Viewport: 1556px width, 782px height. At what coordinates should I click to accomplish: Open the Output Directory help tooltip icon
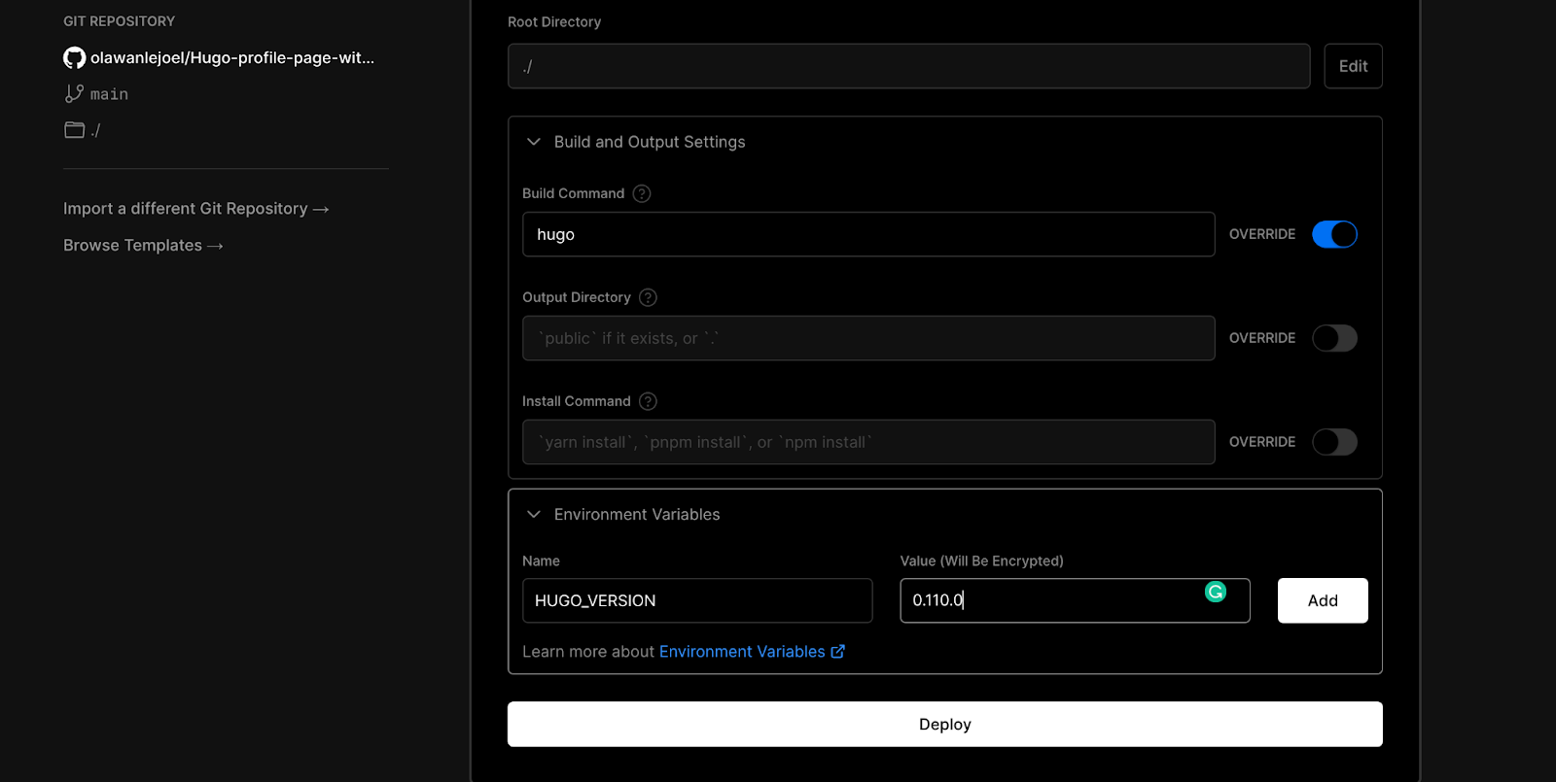pos(648,297)
